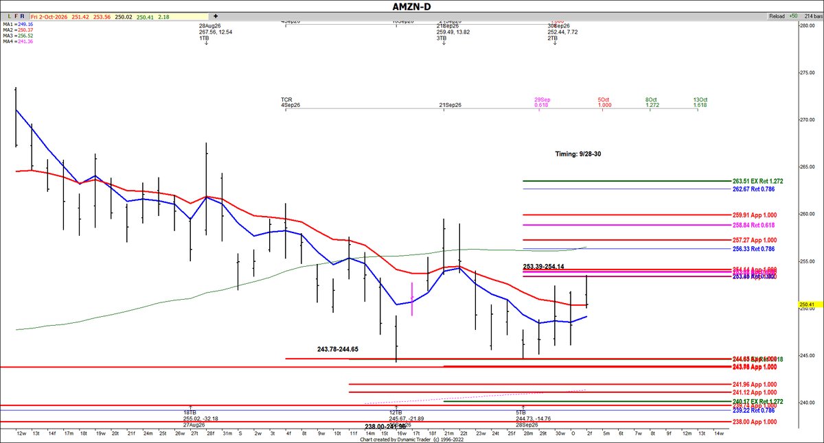The height and width of the screenshot is (443, 824).
Task: Click the green +50 bars button
Action: [x=793, y=15]
